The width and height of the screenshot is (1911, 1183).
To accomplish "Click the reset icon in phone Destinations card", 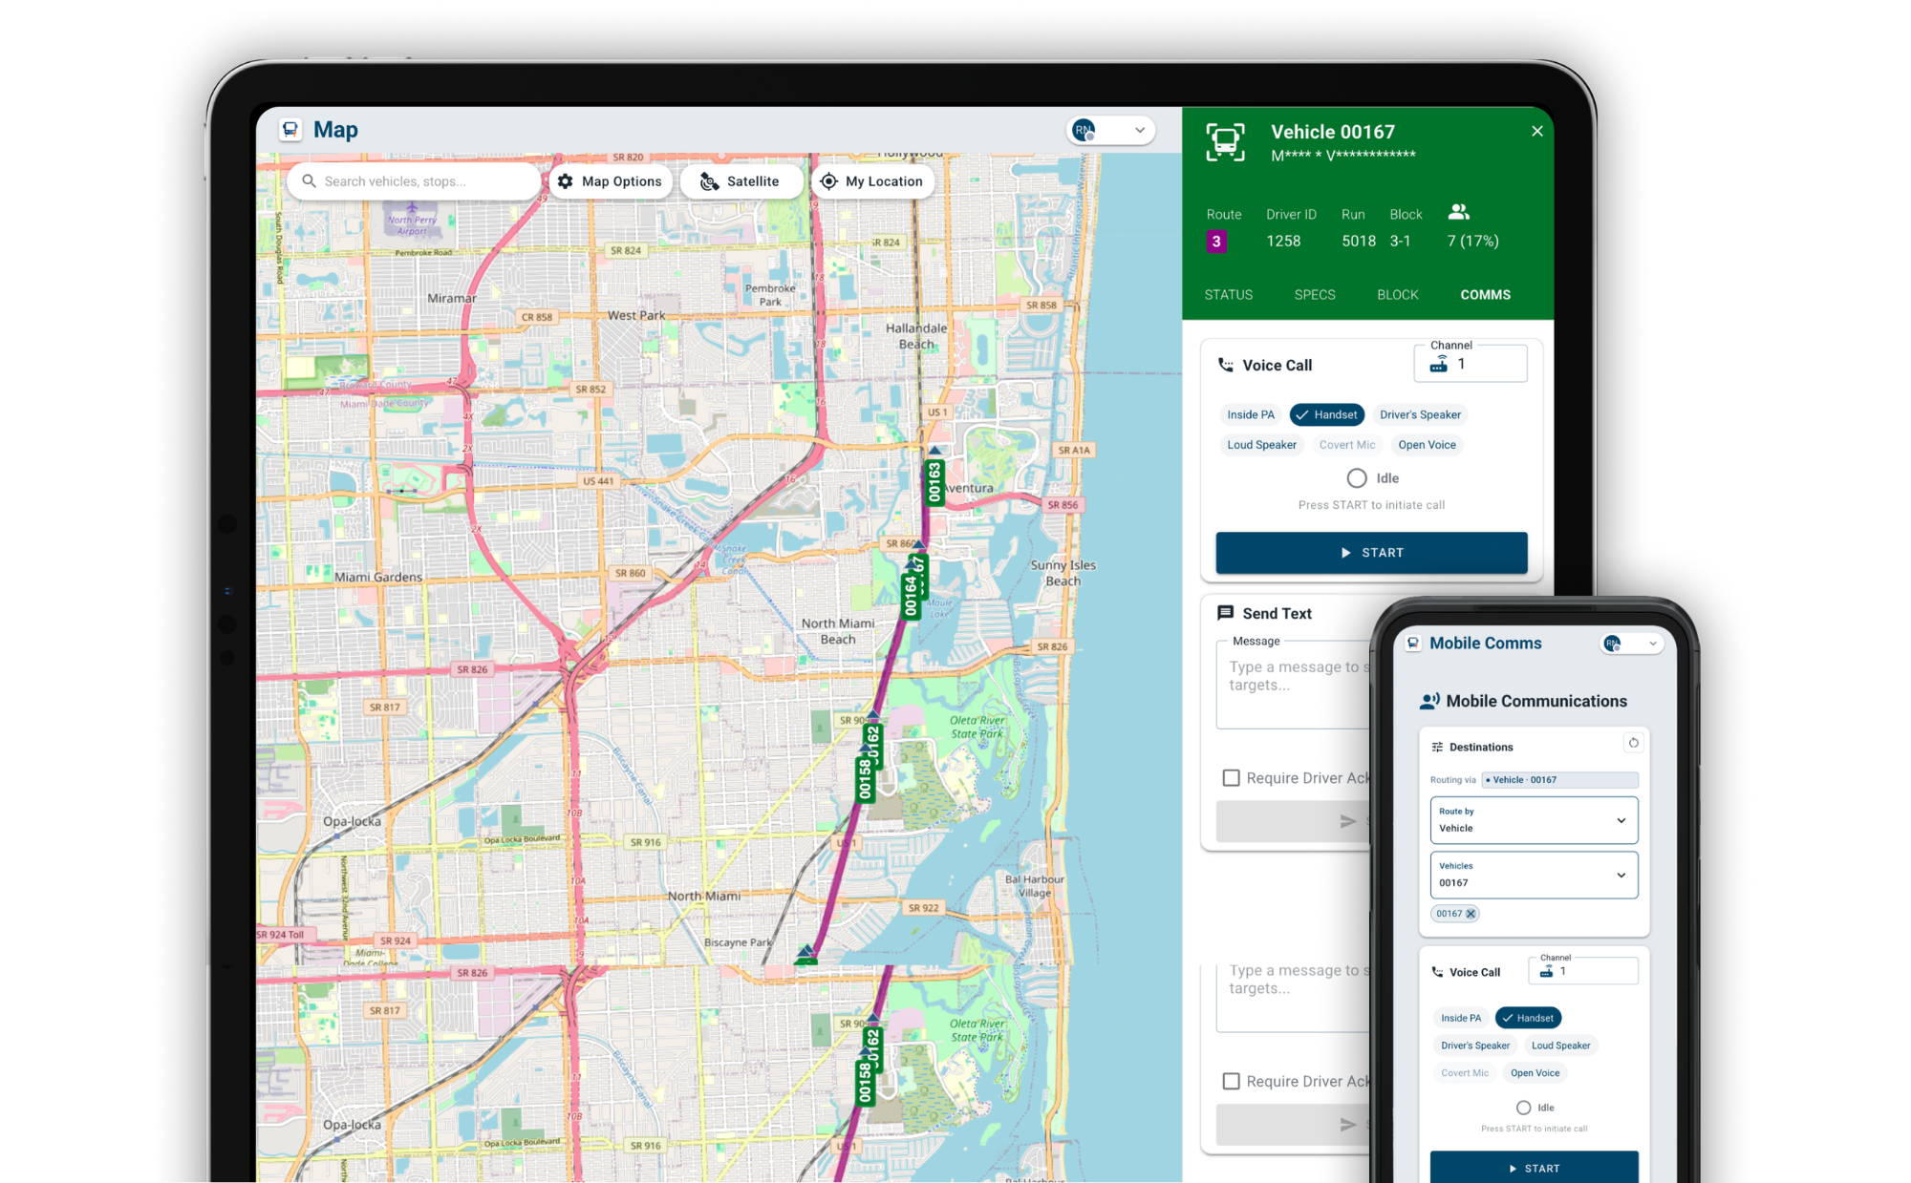I will click(x=1634, y=743).
